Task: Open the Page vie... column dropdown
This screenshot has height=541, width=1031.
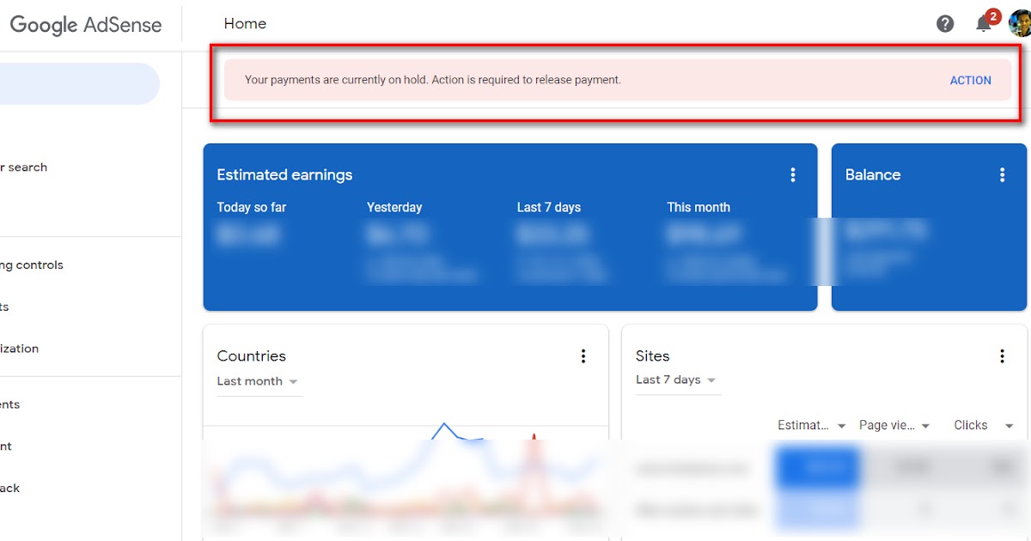Action: pyautogui.click(x=894, y=425)
